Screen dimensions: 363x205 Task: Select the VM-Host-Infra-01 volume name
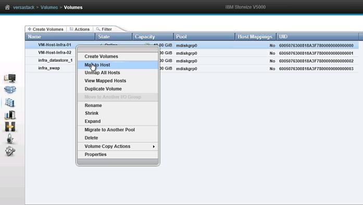coord(55,45)
